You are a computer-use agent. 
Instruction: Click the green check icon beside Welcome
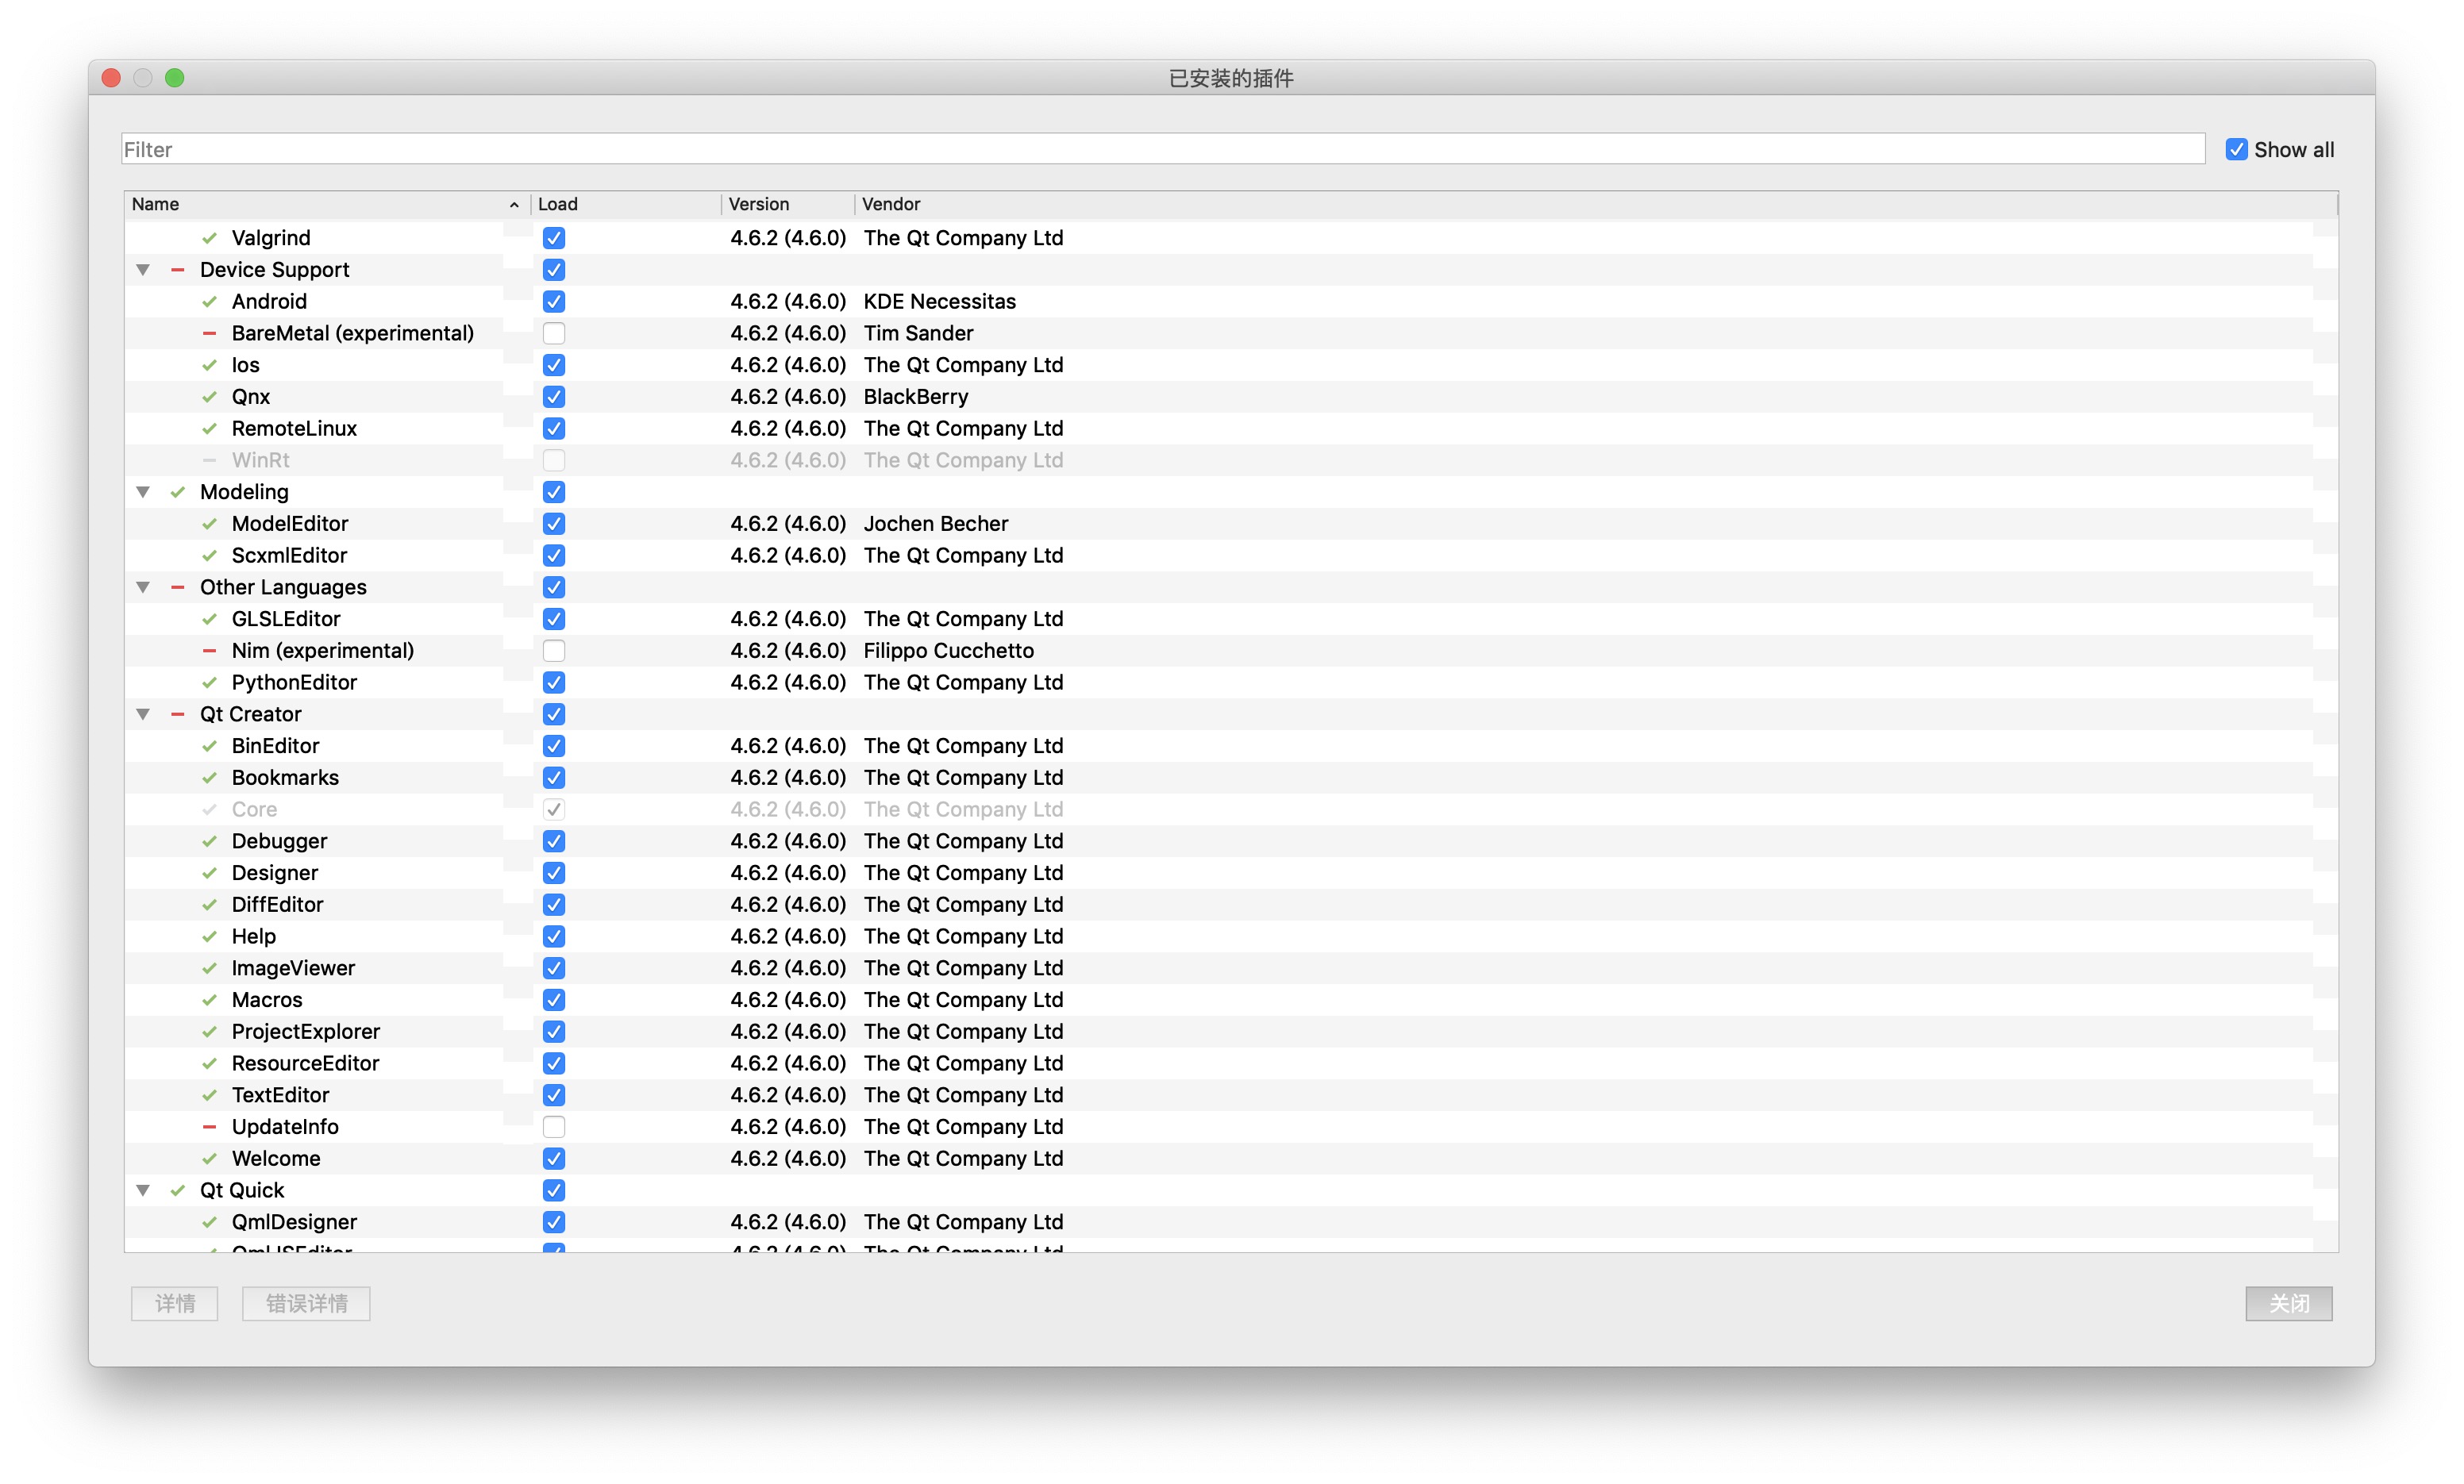click(x=209, y=1159)
